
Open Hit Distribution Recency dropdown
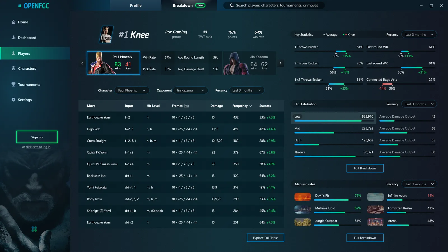coord(419,104)
